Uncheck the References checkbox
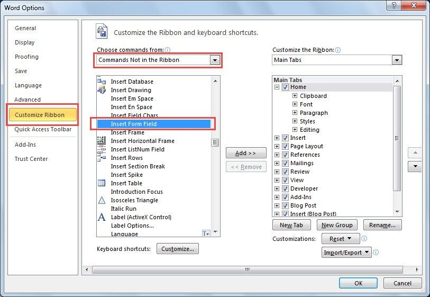The width and height of the screenshot is (430, 297). click(x=285, y=155)
